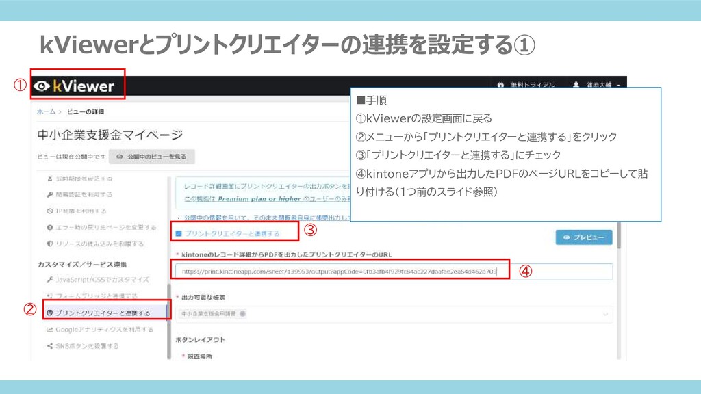
Task: Click the ビューの詳細 breadcrumb text
Action: tap(86, 111)
